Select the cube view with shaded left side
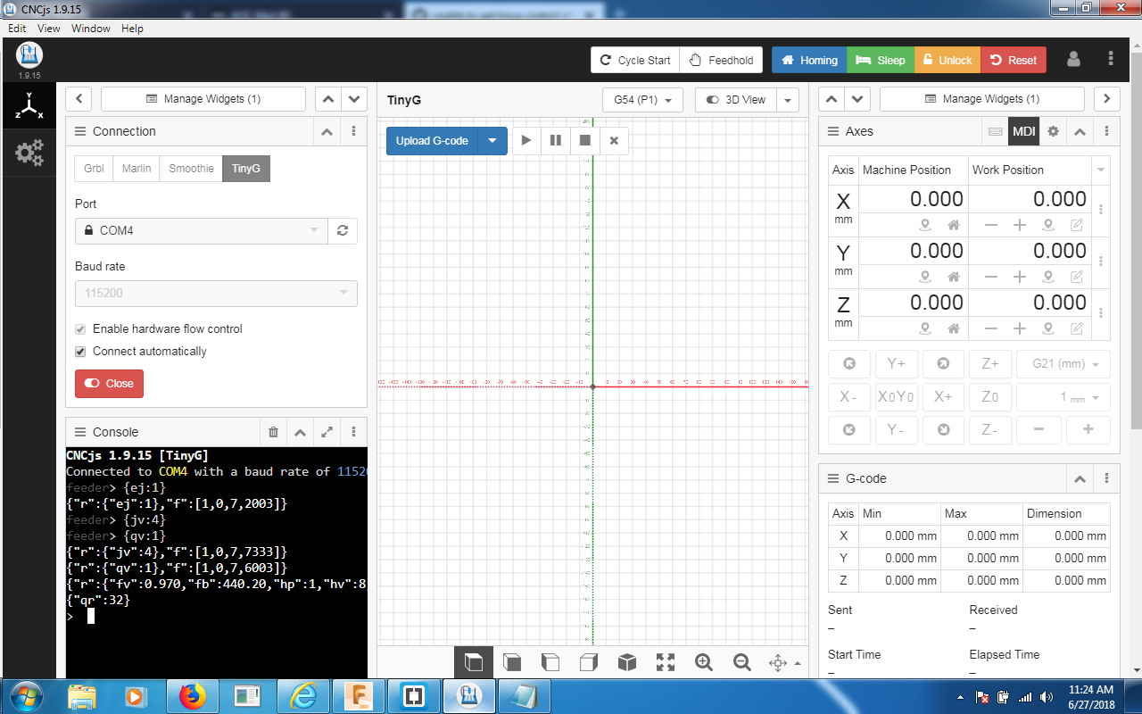The height and width of the screenshot is (714, 1142). click(550, 662)
